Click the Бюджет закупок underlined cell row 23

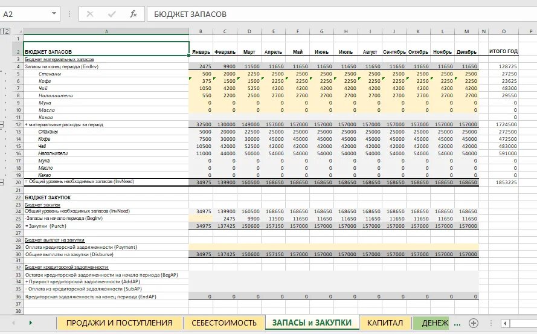[x=106, y=205]
